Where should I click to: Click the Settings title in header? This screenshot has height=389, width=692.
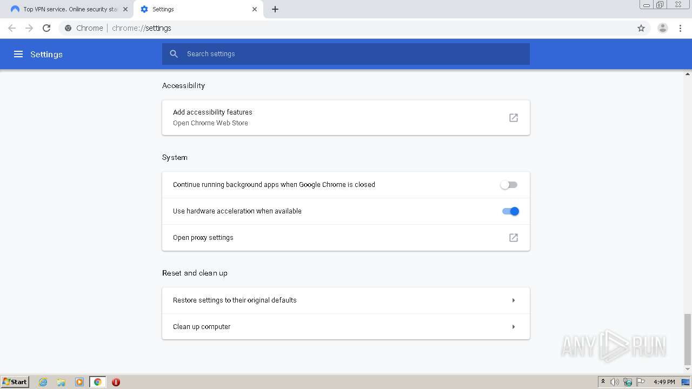[x=46, y=54]
